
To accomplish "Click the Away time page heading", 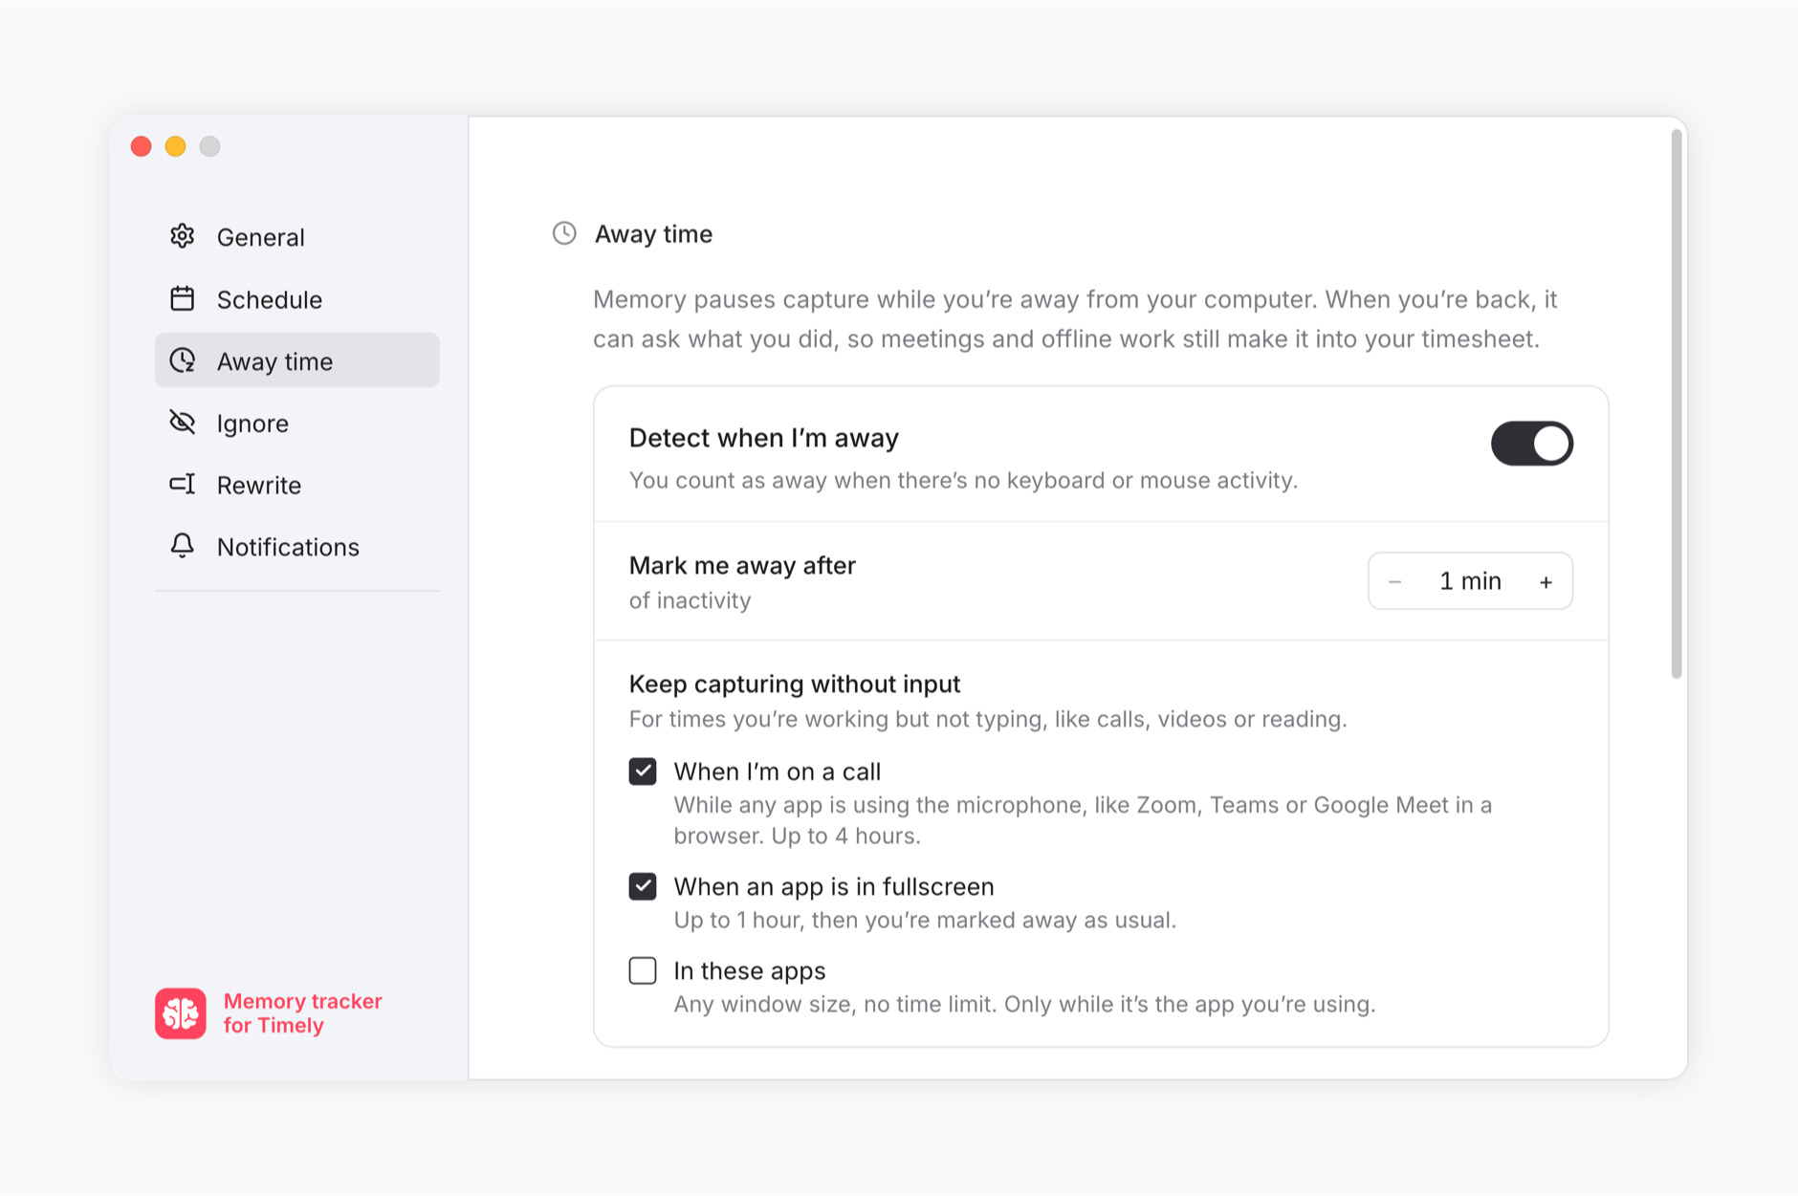I will pyautogui.click(x=653, y=234).
